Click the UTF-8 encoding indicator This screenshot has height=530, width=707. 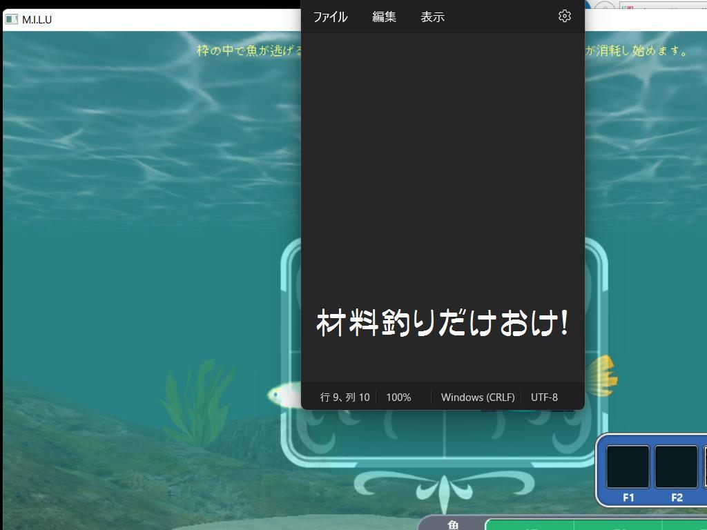tap(544, 397)
